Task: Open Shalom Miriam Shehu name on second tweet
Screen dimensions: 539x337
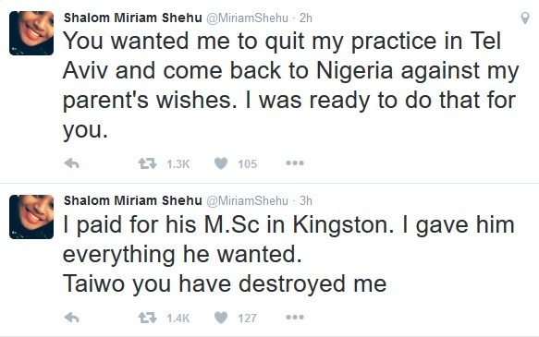Action: coord(133,200)
